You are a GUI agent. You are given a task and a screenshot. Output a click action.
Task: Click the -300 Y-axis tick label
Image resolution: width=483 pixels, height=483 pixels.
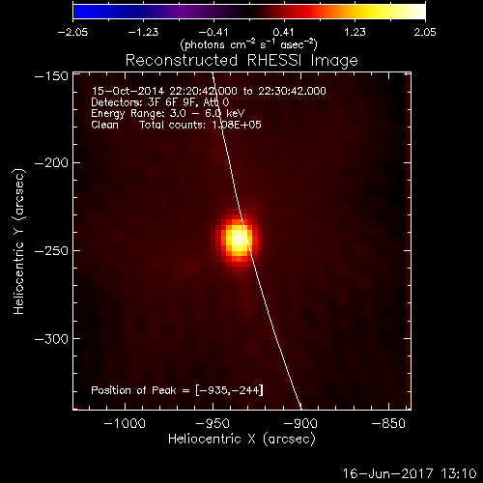(x=51, y=339)
